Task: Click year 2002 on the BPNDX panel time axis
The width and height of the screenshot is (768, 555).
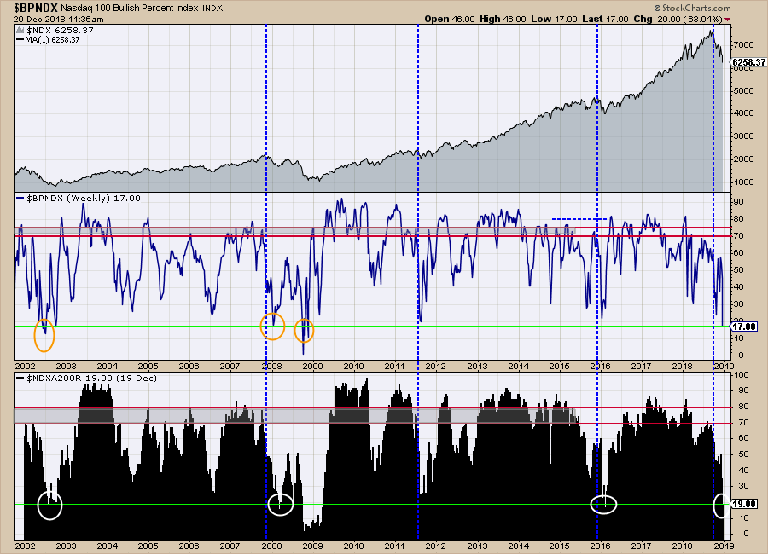Action: [25, 366]
